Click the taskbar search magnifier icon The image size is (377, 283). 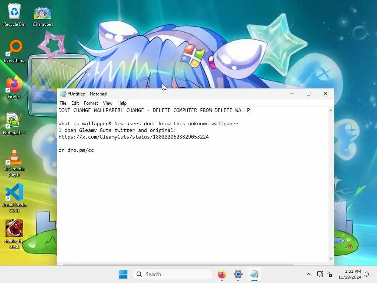pyautogui.click(x=139, y=274)
